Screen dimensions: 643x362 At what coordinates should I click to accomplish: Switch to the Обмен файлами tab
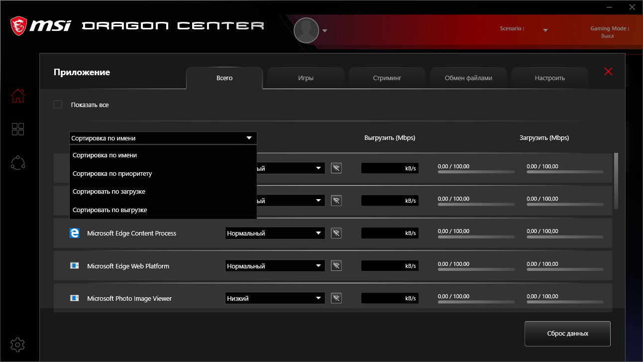point(468,78)
